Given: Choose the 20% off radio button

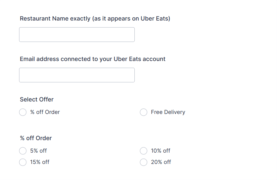Looking at the screenshot, I should [143, 162].
